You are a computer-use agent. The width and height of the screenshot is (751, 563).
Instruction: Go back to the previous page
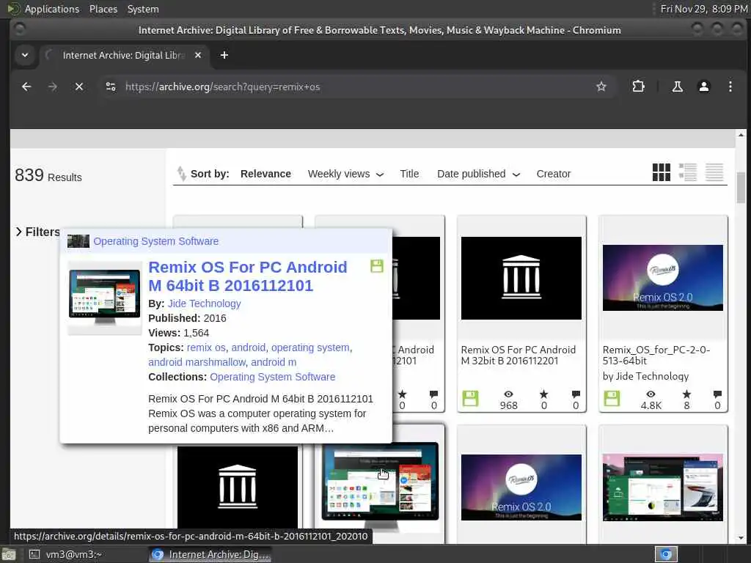coord(26,87)
